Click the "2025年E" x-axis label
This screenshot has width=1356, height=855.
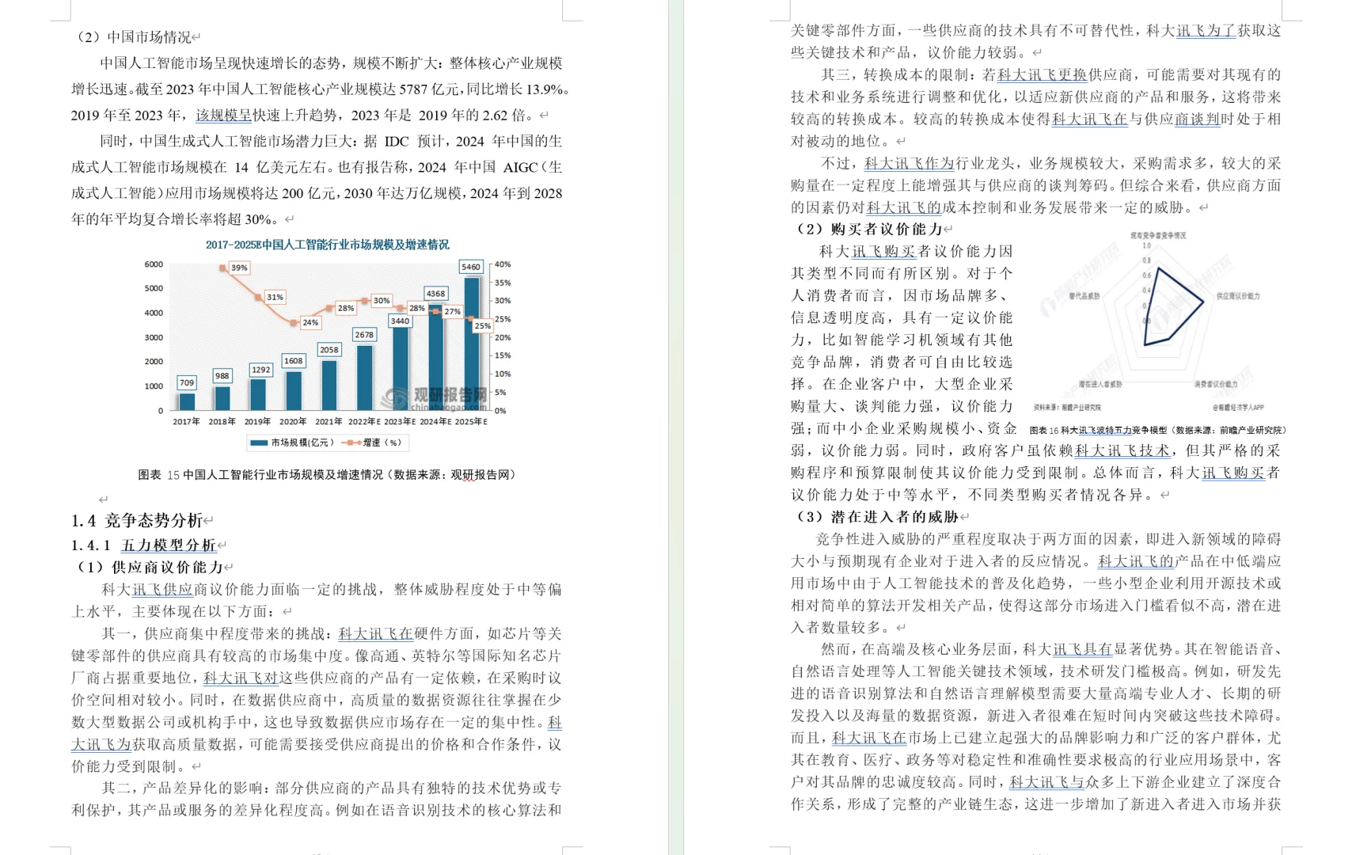(x=471, y=422)
